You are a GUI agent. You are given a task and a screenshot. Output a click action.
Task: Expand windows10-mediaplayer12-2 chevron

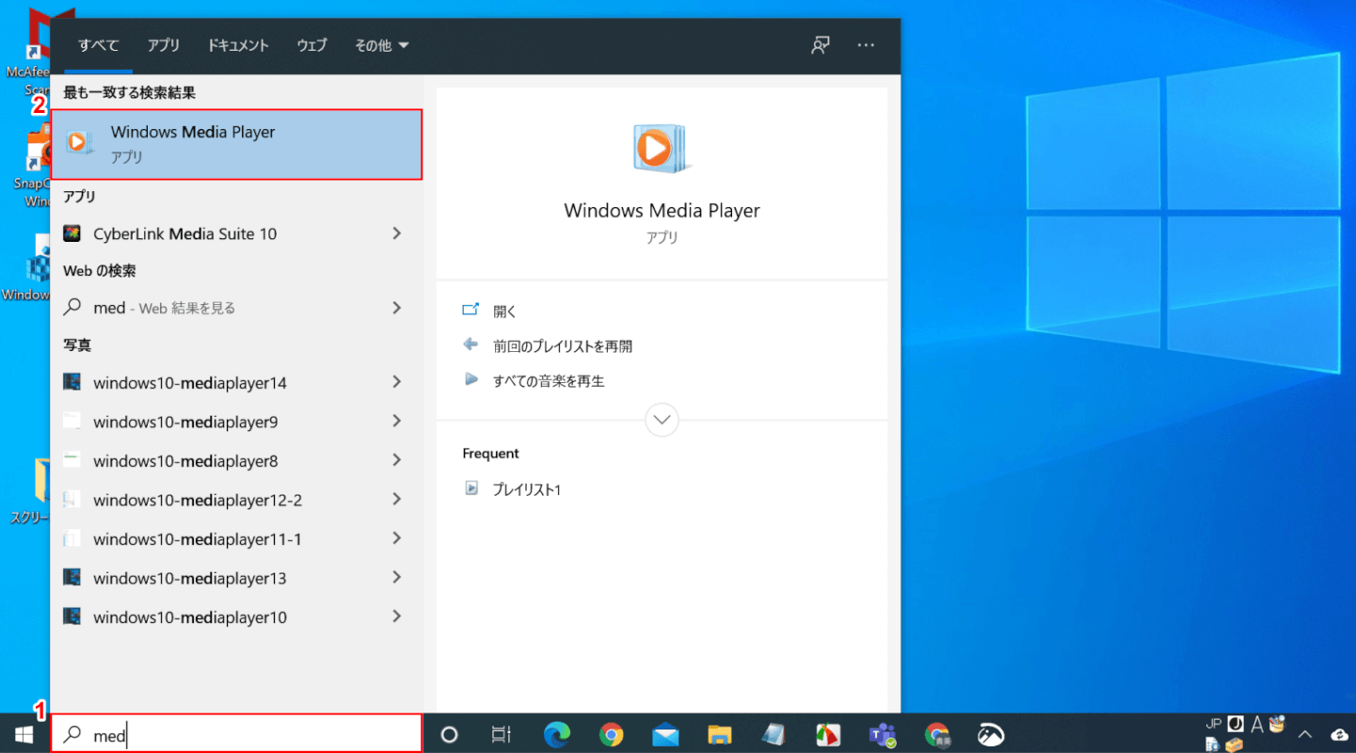click(397, 500)
